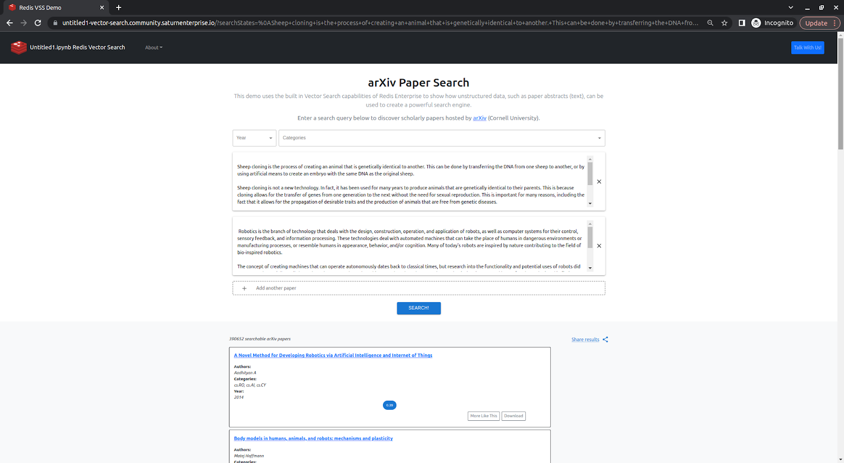Click the browser forward arrow
The image size is (844, 463).
(x=24, y=23)
